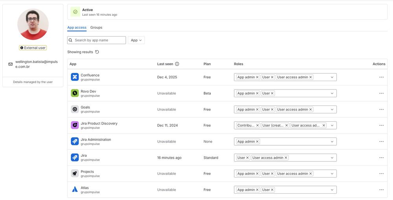Open actions menu for Jira Product Discovery
Image resolution: width=393 pixels, height=200 pixels.
381,126
